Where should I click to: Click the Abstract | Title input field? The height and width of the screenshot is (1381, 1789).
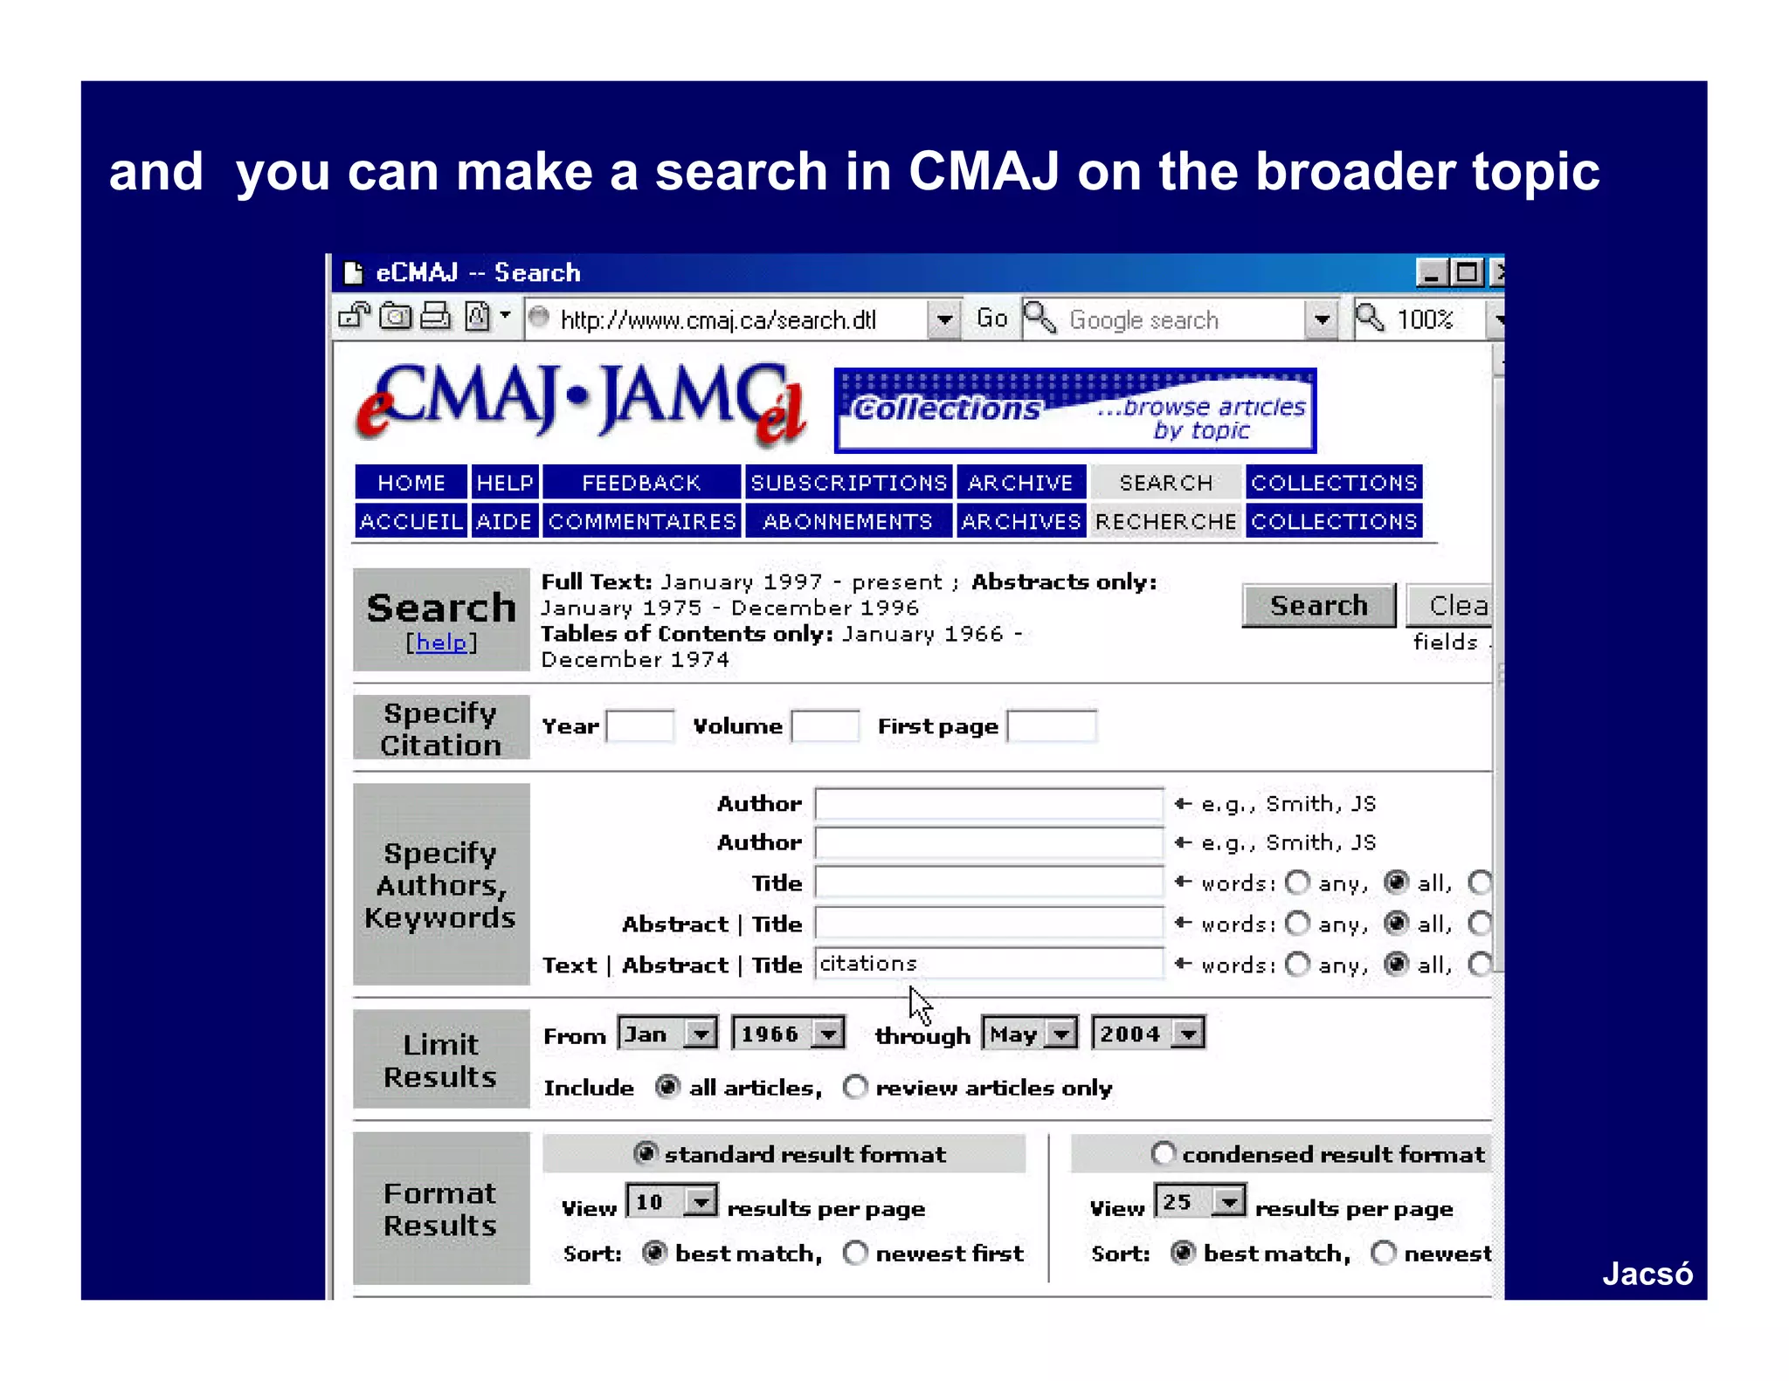click(989, 923)
